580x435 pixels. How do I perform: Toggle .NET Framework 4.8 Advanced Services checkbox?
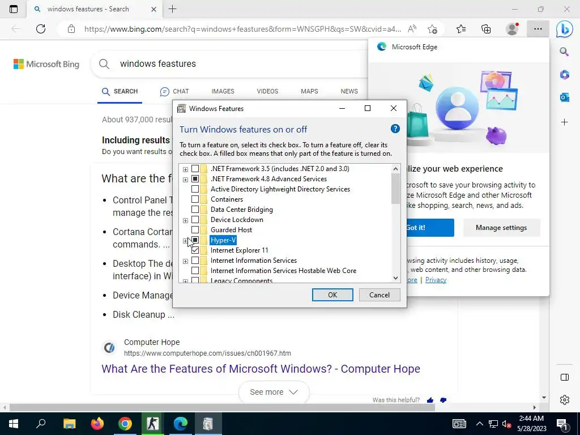pos(195,178)
